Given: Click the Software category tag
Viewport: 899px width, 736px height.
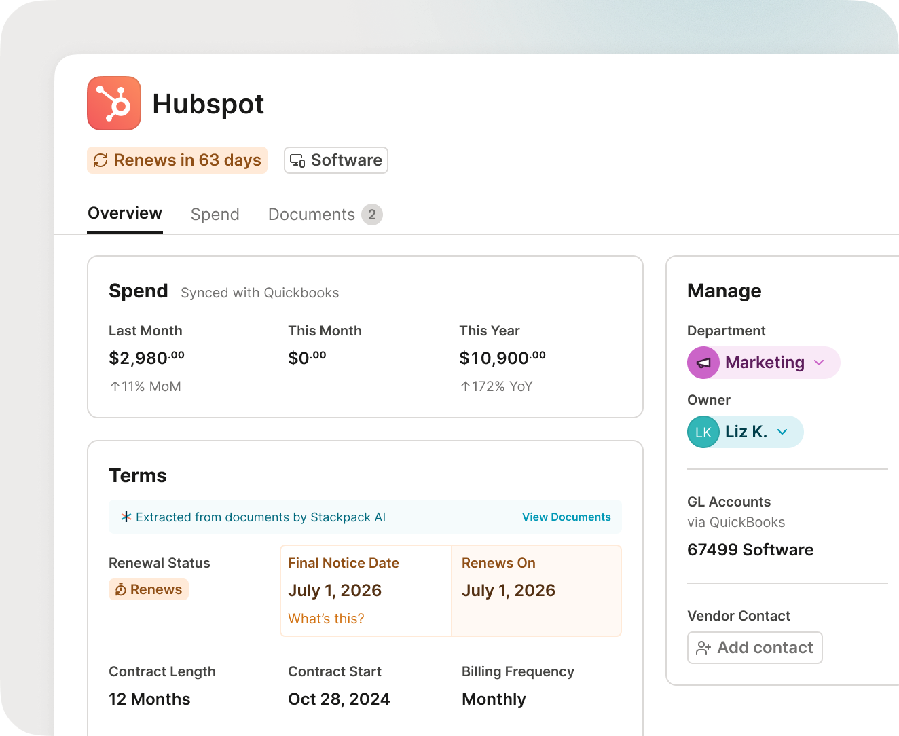Looking at the screenshot, I should click(337, 160).
